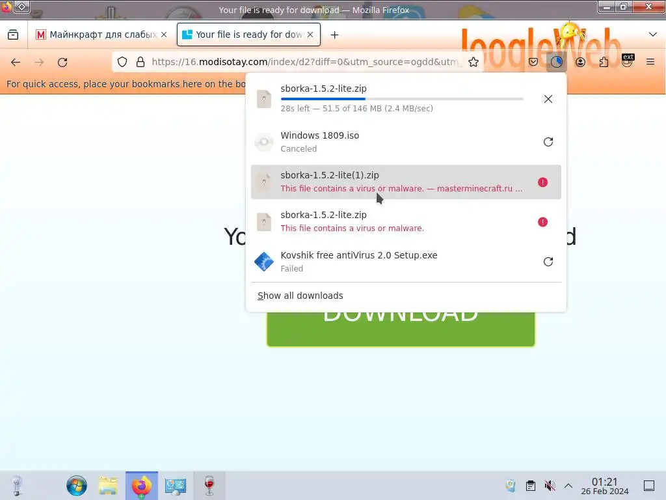Open the Firefox account icon
This screenshot has width=666, height=500.
pyautogui.click(x=580, y=62)
